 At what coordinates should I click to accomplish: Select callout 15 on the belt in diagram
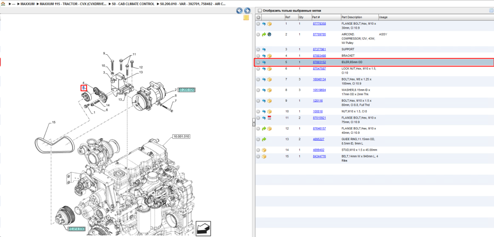(53, 122)
